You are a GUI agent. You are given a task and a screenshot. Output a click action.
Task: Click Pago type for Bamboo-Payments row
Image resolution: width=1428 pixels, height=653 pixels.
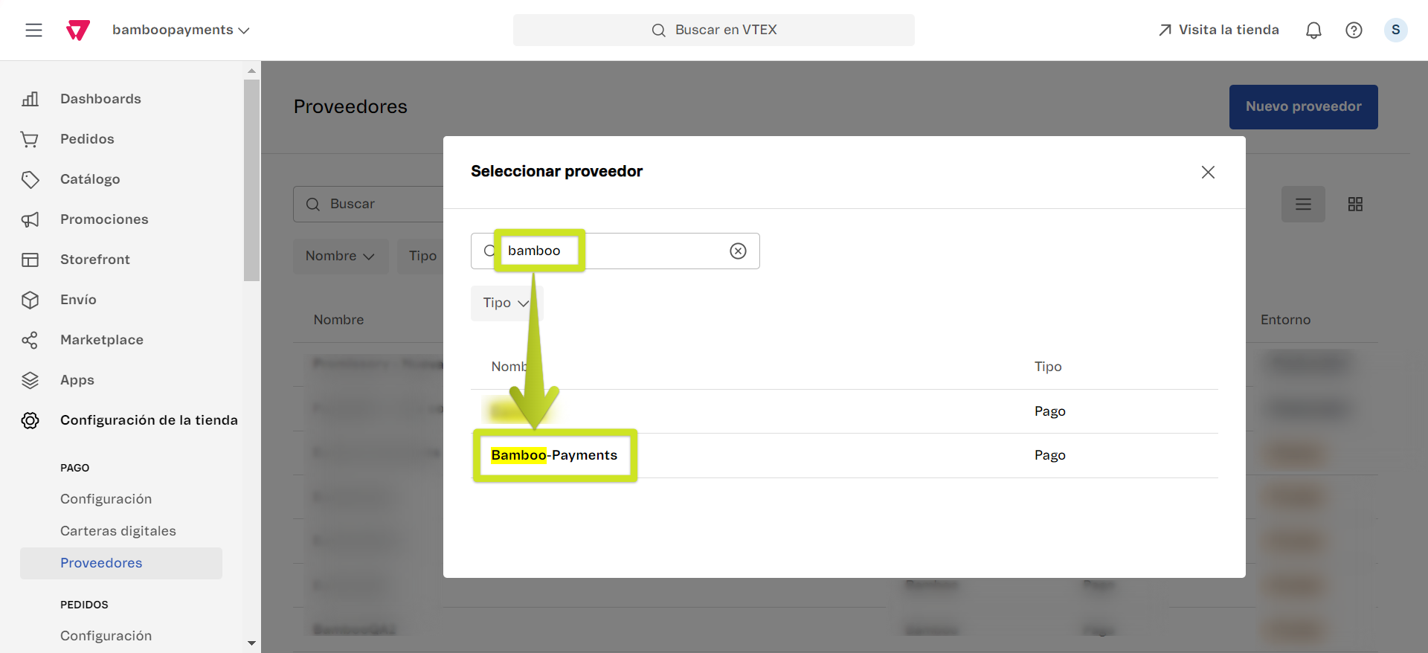point(1049,455)
